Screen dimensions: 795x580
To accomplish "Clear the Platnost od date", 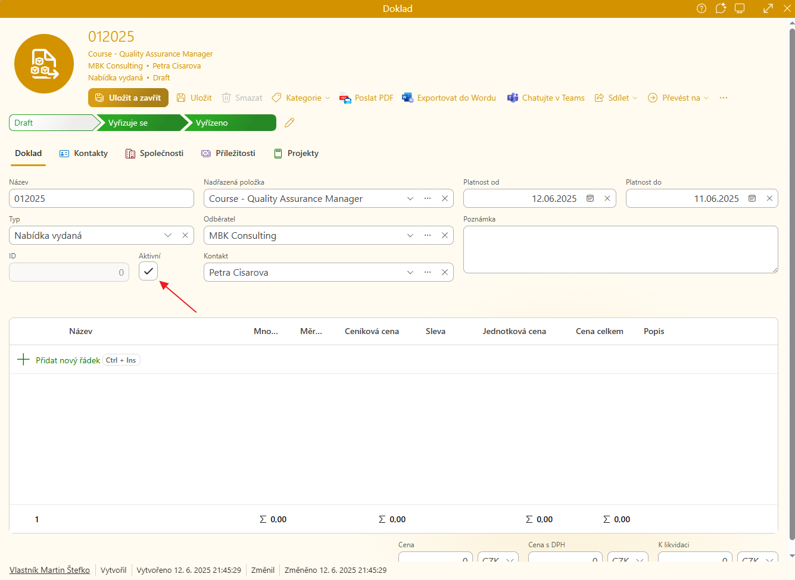I will pos(607,198).
